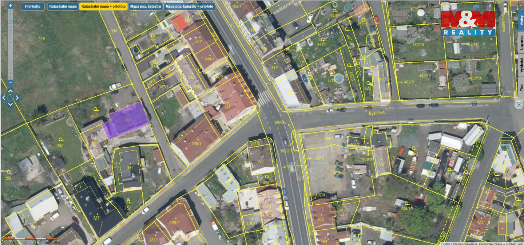The width and height of the screenshot is (524, 245).
Task: Select the purple highlighted parcel 354
Action: point(126,121)
